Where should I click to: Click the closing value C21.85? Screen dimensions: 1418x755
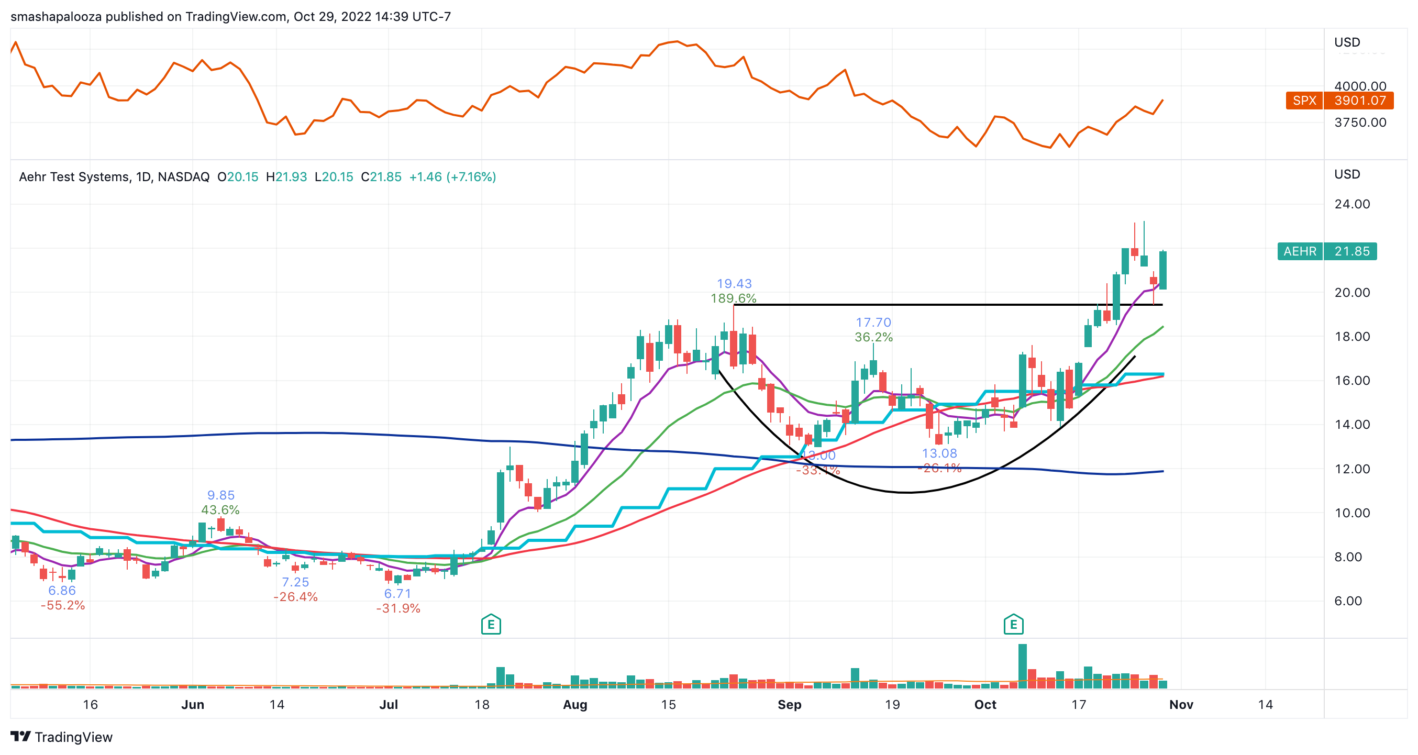(381, 176)
